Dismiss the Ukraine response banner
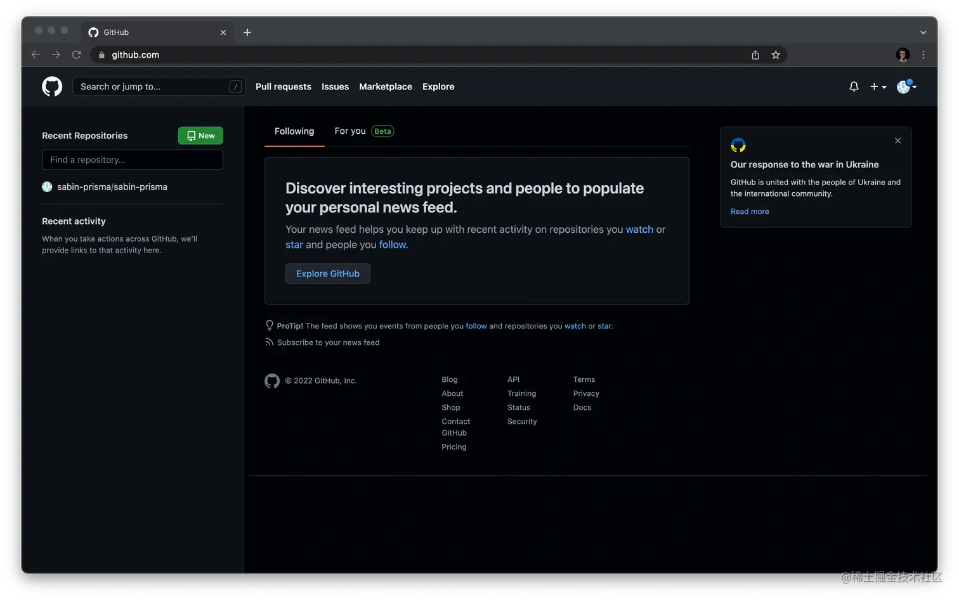 897,140
